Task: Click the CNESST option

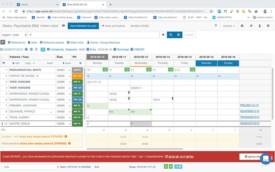Action: click(x=137, y=49)
